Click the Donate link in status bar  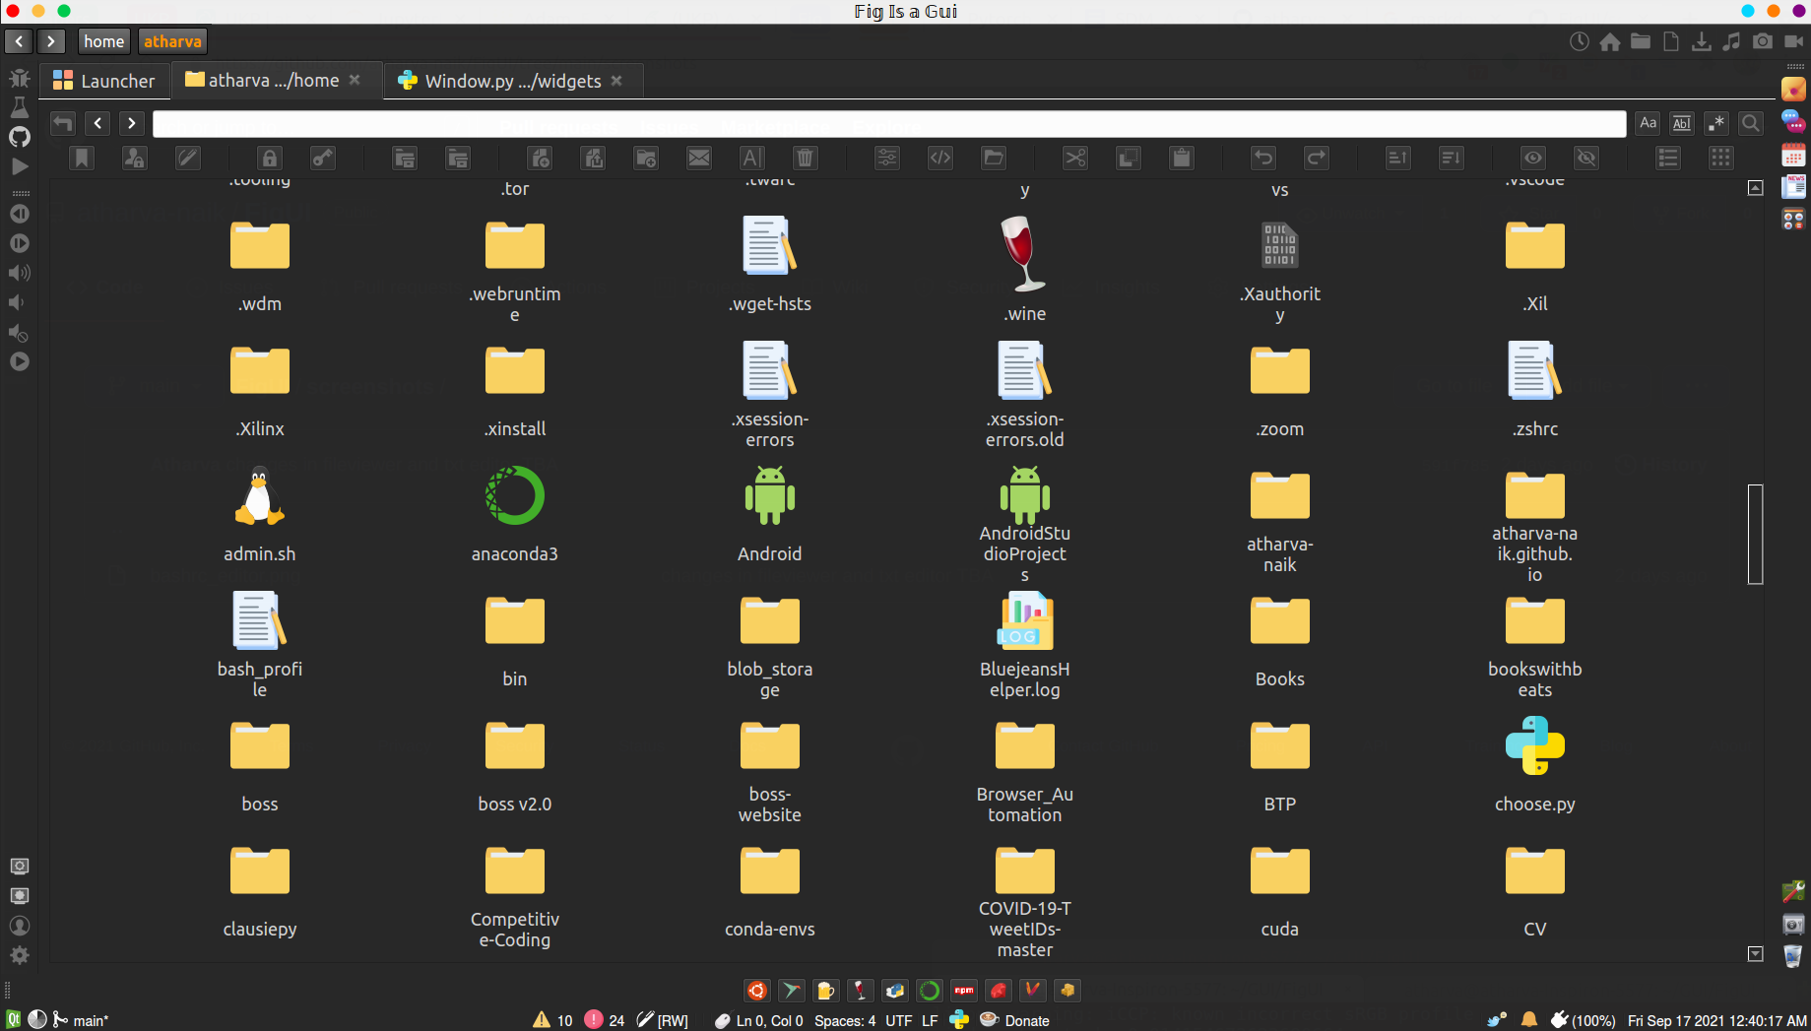pyautogui.click(x=1027, y=1020)
